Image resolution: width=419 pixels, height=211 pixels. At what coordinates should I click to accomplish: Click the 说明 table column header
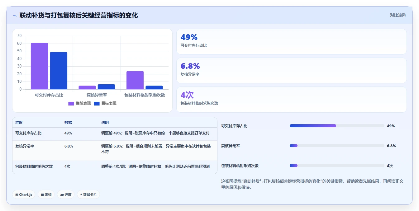point(105,123)
